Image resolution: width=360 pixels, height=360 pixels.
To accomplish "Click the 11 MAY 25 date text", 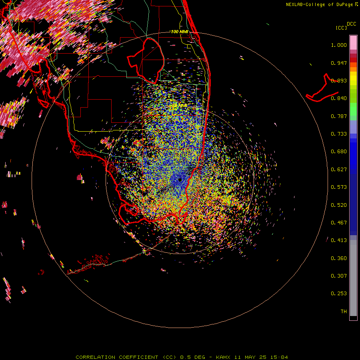I will (250, 357).
